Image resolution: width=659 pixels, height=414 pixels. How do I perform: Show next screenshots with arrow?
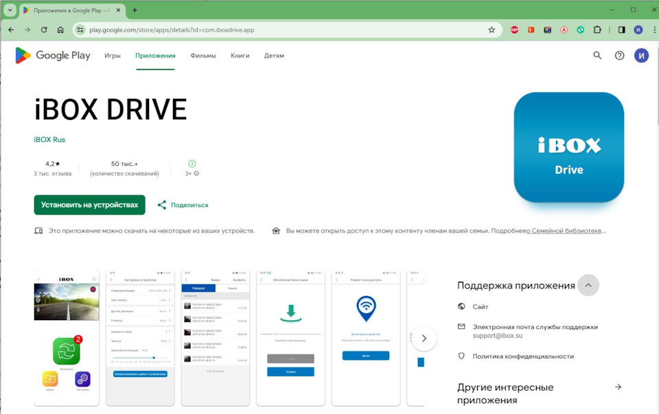point(424,338)
